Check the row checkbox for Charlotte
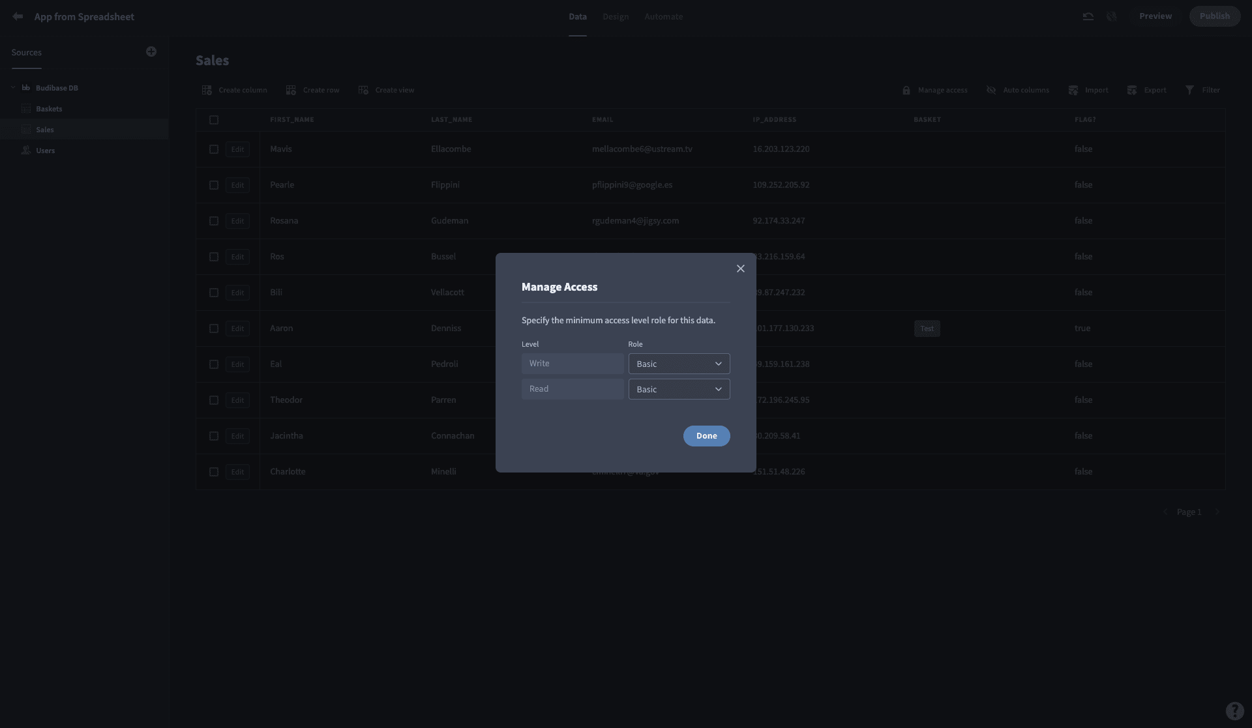1252x728 pixels. click(x=214, y=472)
